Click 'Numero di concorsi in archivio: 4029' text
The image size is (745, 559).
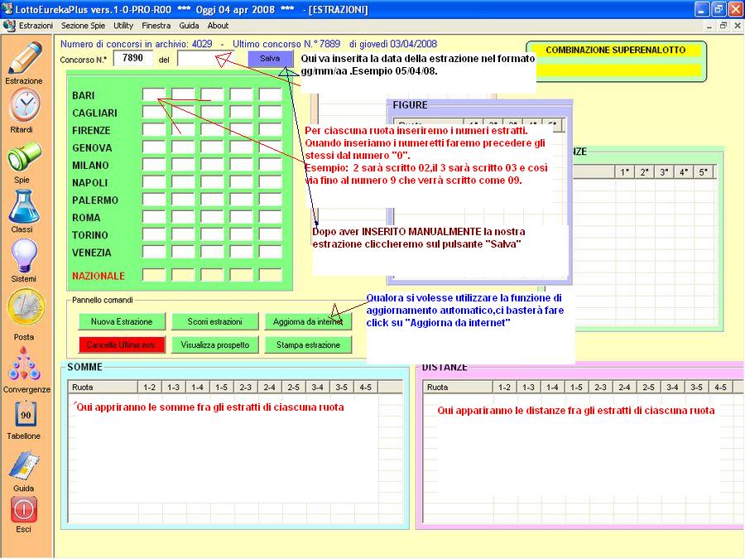[x=137, y=44]
